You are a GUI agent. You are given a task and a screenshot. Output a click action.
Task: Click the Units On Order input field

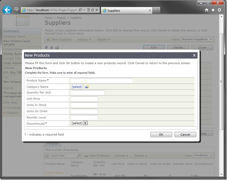pyautogui.click(x=84, y=111)
